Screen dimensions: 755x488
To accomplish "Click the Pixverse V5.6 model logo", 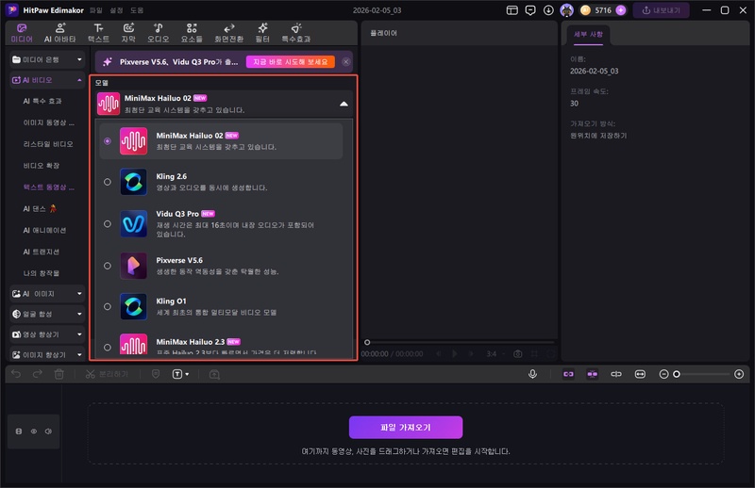I will (133, 266).
